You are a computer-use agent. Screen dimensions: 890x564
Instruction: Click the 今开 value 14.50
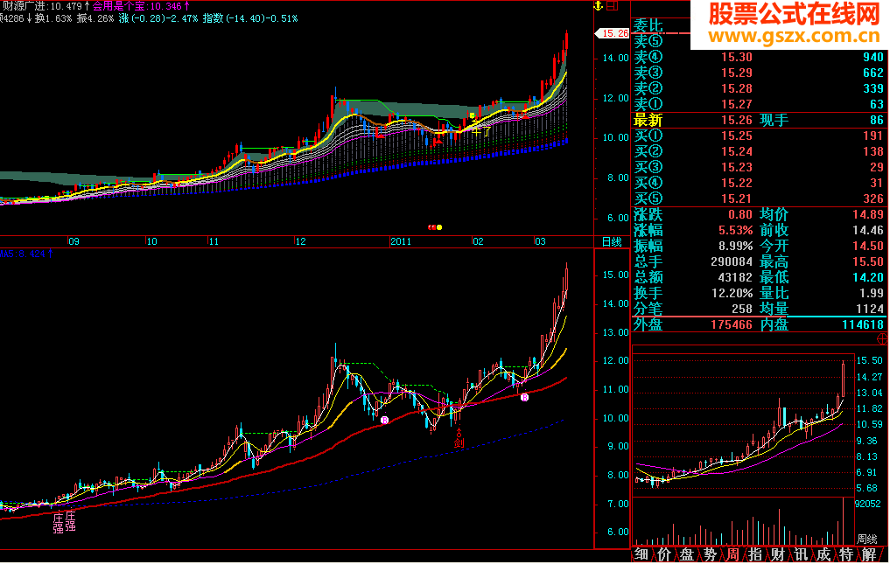(868, 247)
